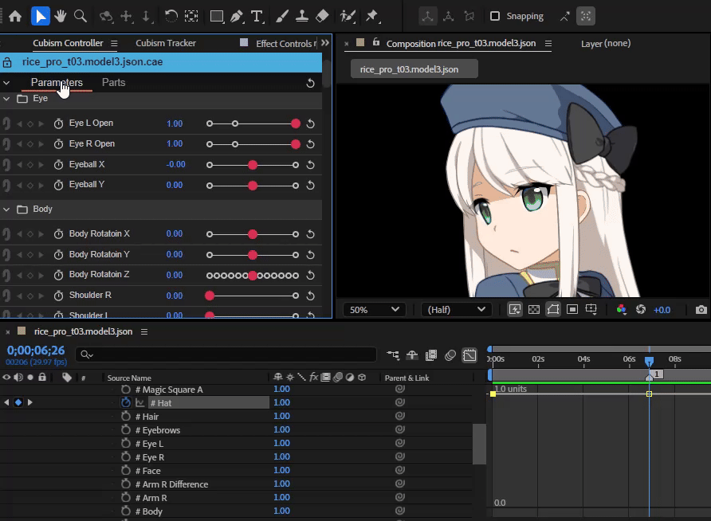Collapse the Body parameter folder
711x521 pixels.
point(6,210)
